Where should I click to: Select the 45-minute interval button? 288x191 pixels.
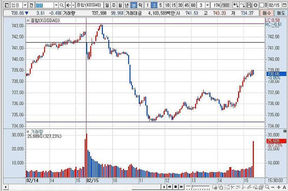(x=187, y=5)
